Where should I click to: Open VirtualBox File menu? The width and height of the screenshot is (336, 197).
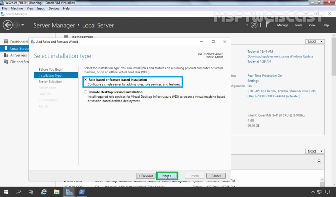[4, 8]
